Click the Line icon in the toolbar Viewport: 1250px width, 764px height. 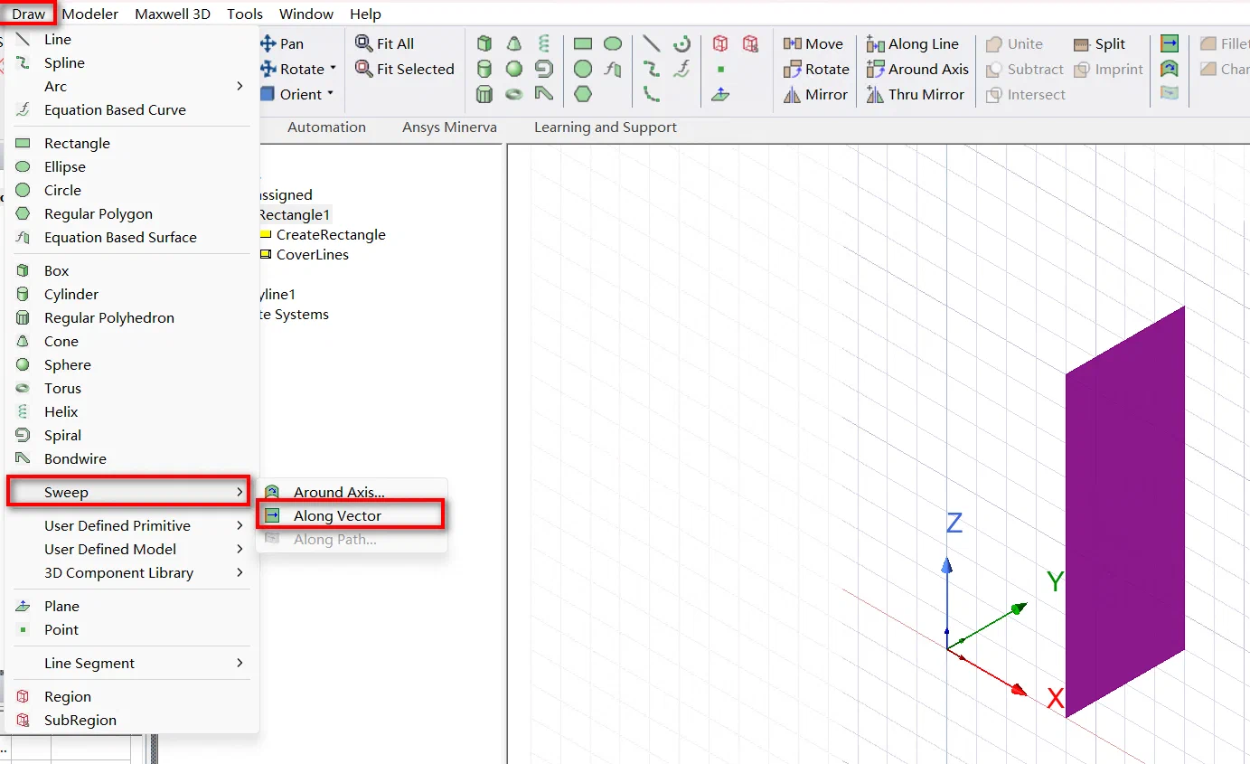652,43
